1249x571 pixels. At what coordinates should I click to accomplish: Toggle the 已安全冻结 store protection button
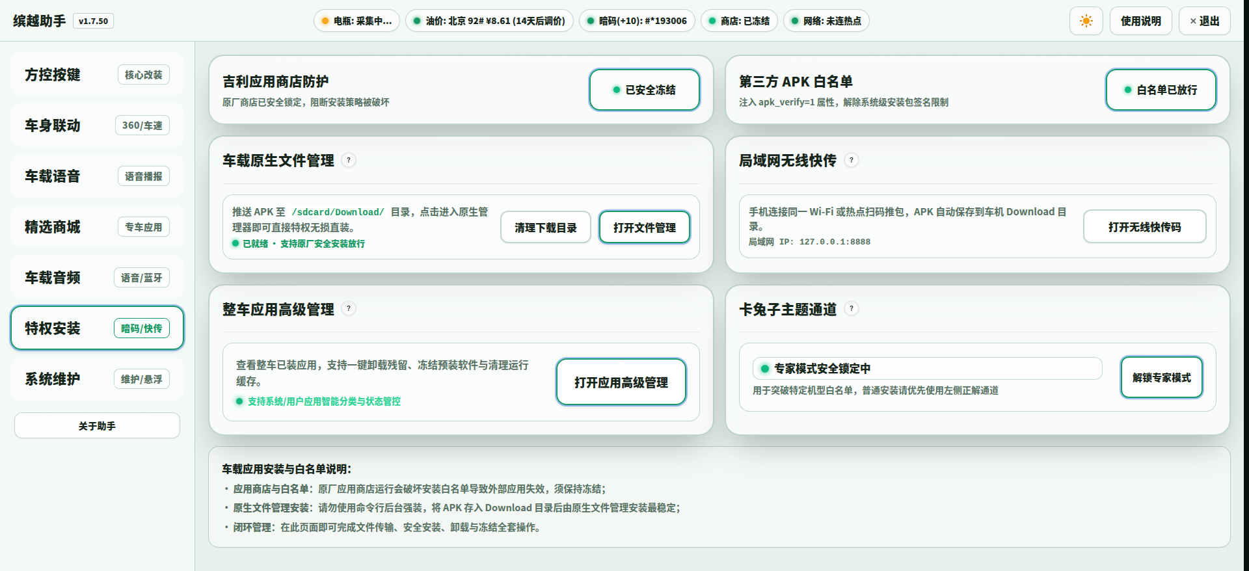(x=644, y=90)
